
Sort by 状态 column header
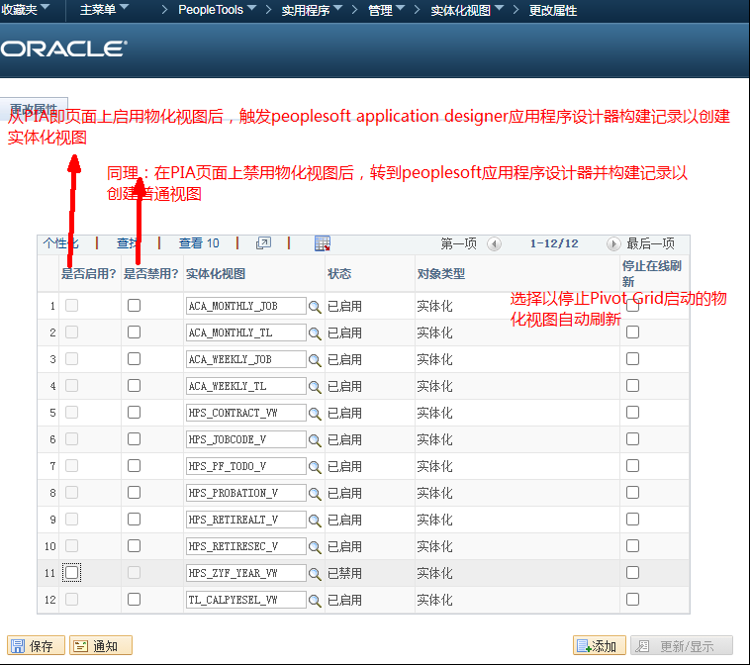point(339,274)
